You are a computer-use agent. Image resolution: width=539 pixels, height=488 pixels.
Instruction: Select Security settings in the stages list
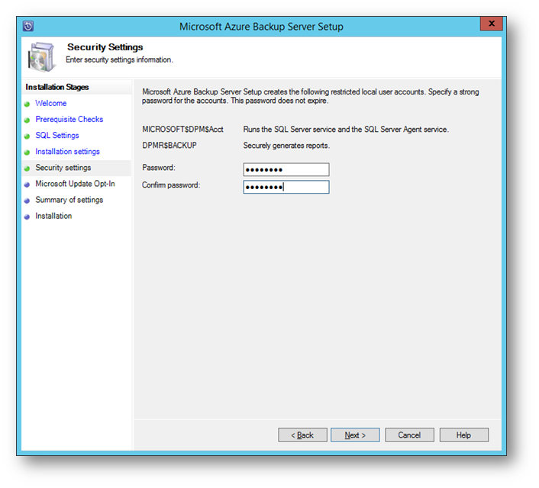click(63, 168)
